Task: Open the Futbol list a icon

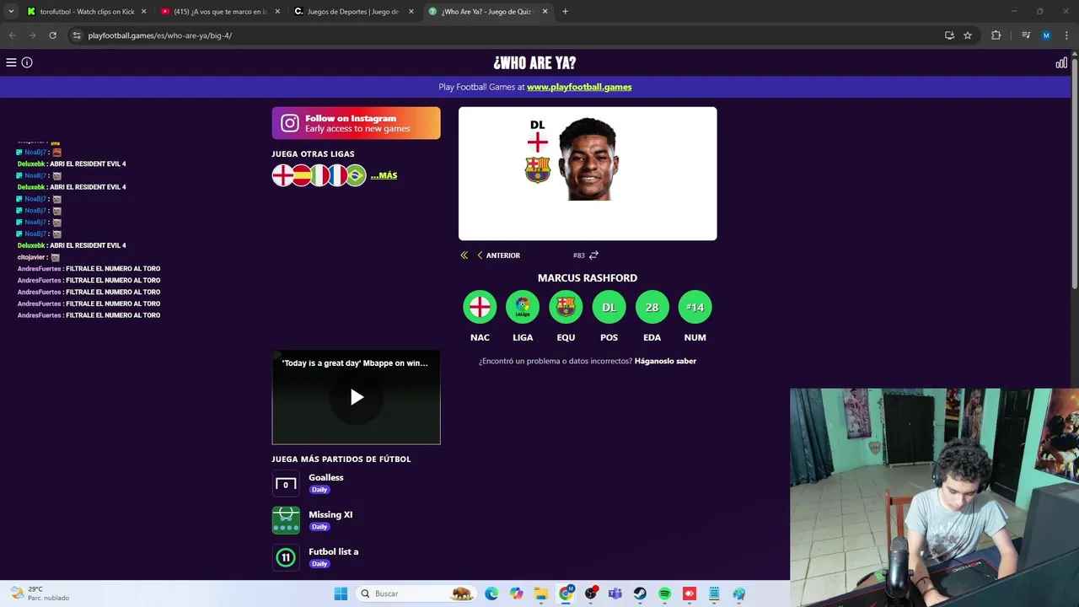Action: (286, 557)
